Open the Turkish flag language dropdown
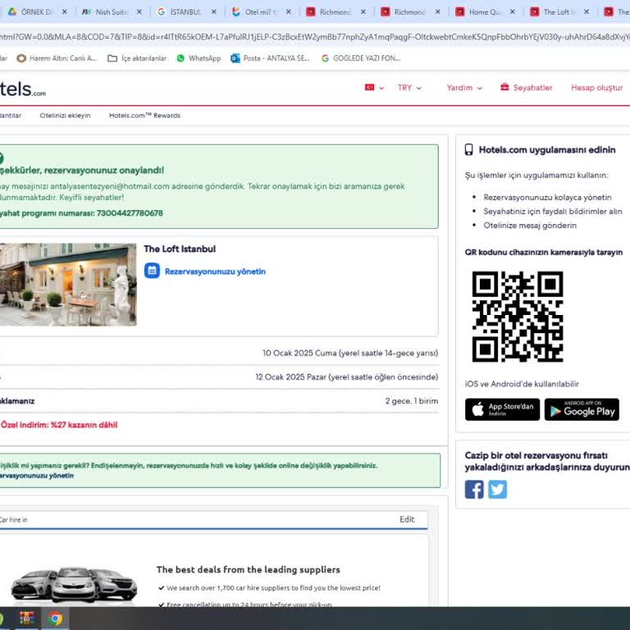 click(374, 88)
